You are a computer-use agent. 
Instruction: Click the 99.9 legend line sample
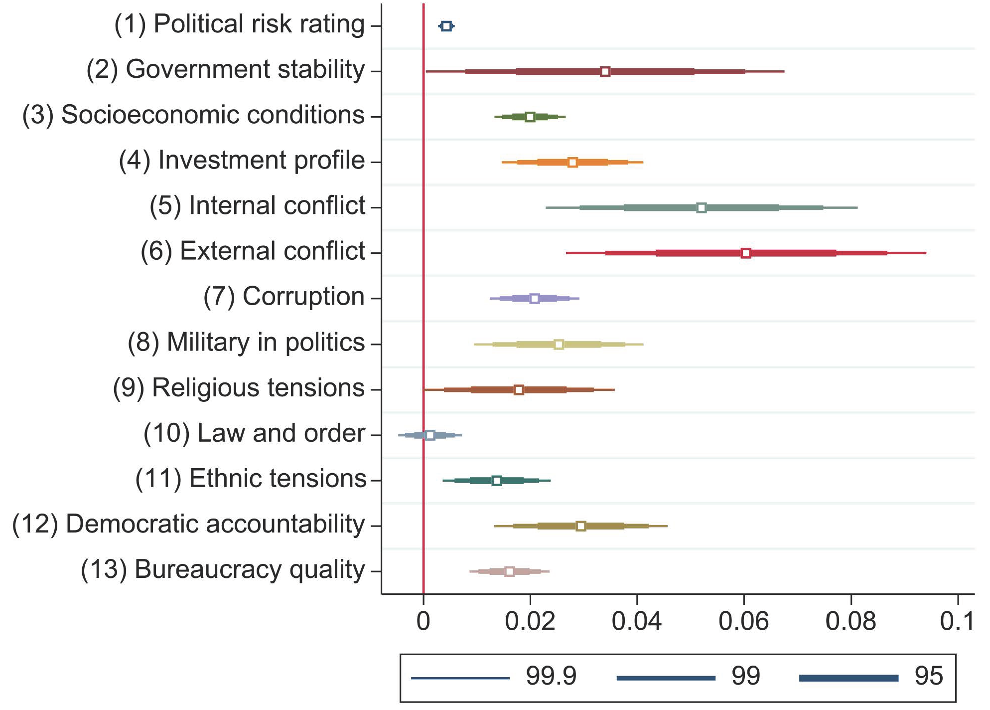tap(460, 678)
